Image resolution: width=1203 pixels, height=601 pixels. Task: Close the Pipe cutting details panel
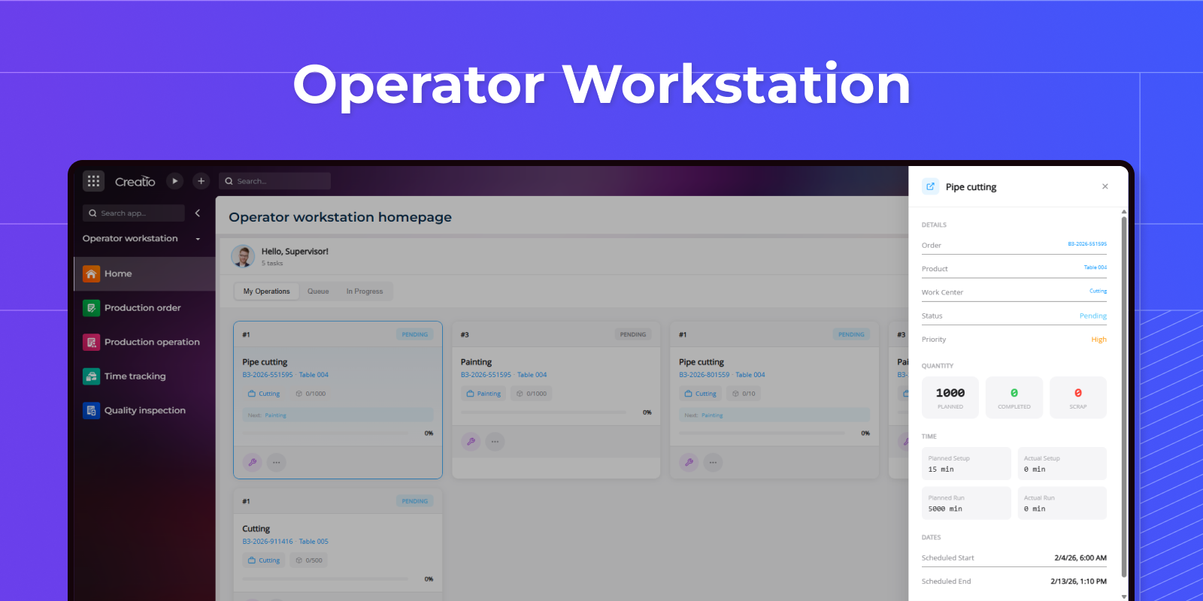pyautogui.click(x=1105, y=186)
